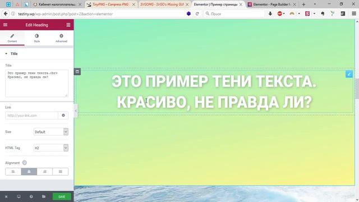Reload the current page

pyautogui.click(x=197, y=13)
